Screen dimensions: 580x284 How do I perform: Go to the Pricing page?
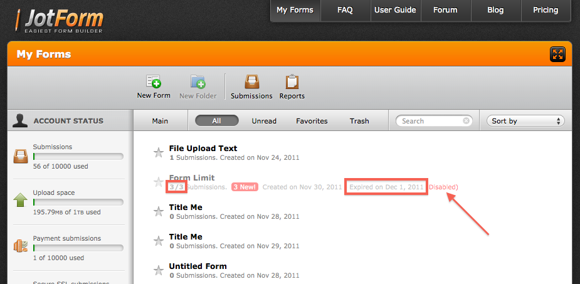(546, 10)
